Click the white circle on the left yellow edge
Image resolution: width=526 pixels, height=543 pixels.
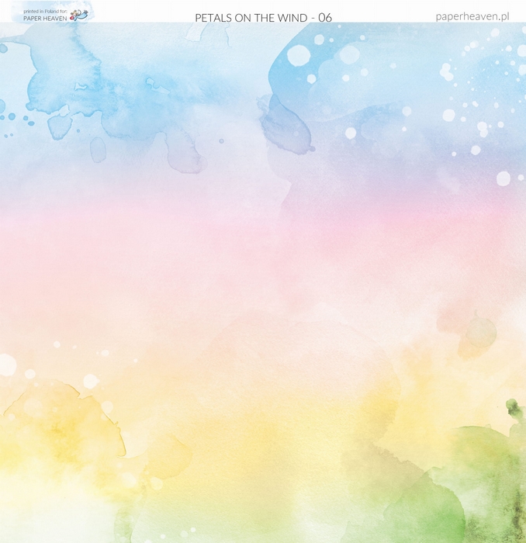point(6,365)
